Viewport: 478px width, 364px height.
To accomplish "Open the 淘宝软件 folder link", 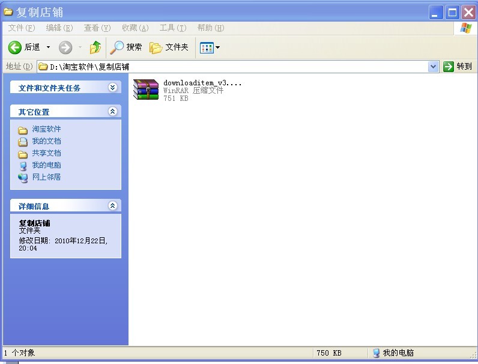I will pos(46,129).
